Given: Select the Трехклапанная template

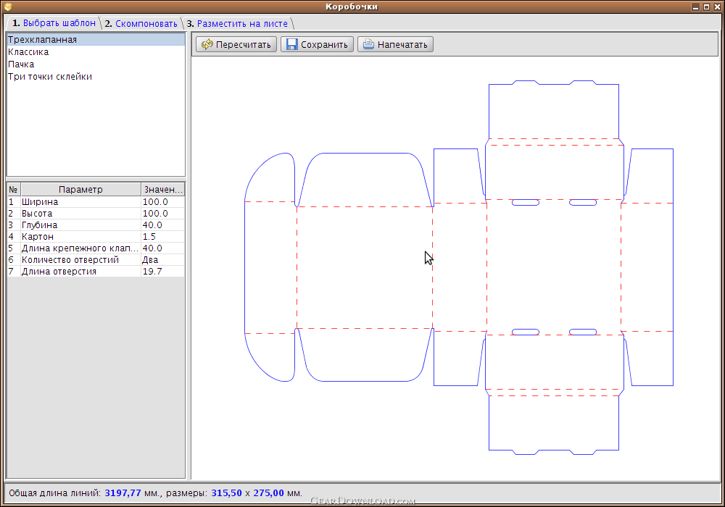Looking at the screenshot, I should (96, 40).
